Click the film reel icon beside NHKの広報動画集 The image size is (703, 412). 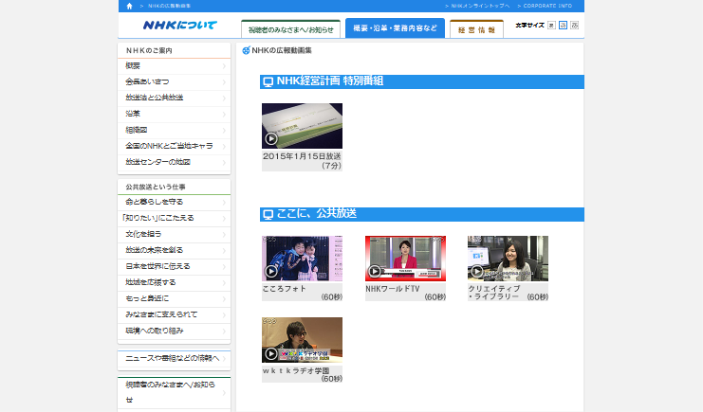[x=246, y=50]
